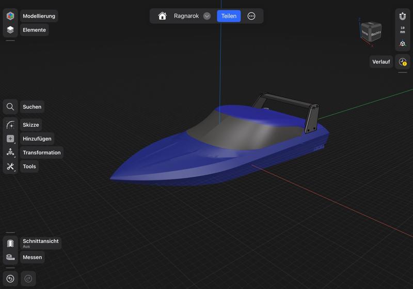The height and width of the screenshot is (289, 413).
Task: Open the Modellierung workspace cube icon
Action: point(10,16)
